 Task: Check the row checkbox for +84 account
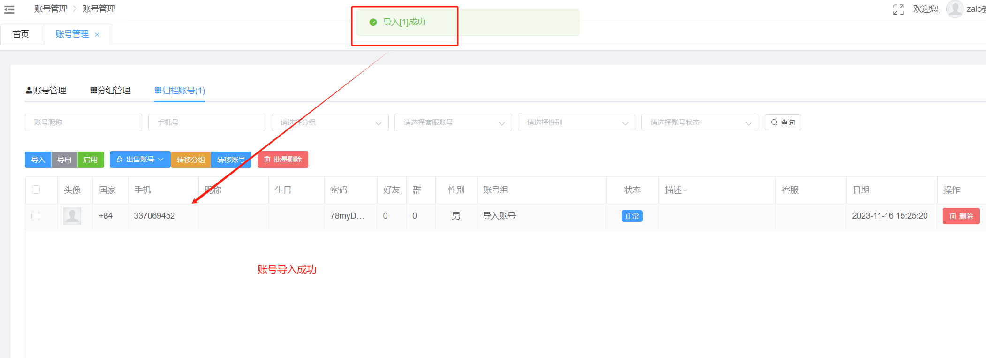36,216
